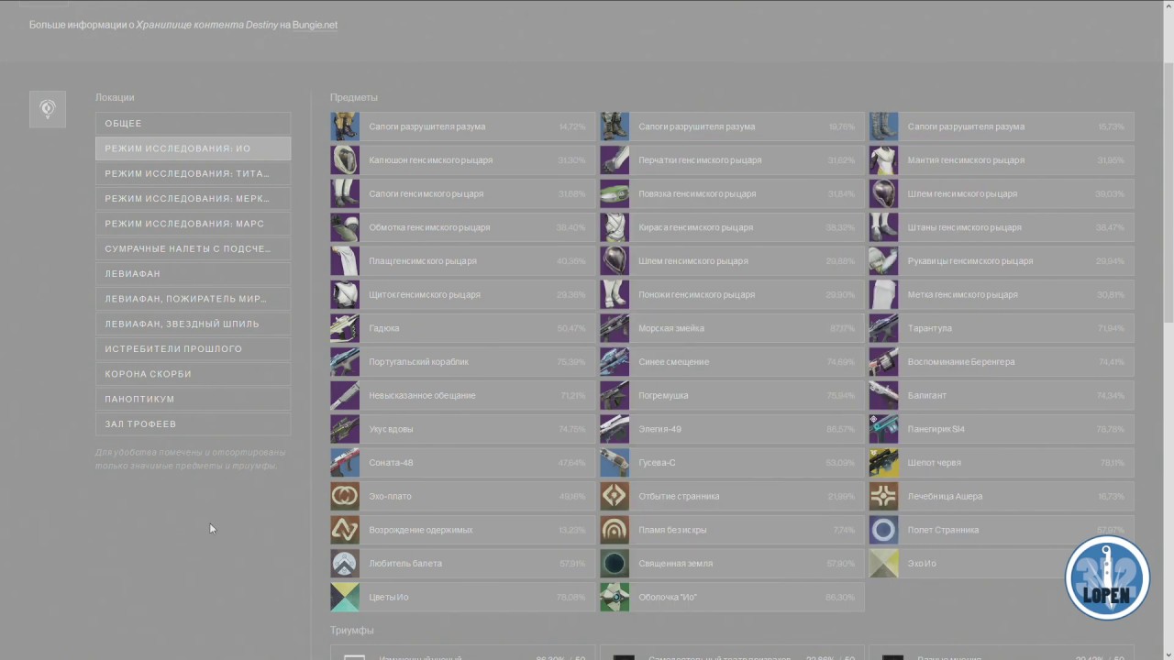Viewport: 1174px width, 660px height.
Task: Select РЕЖИМ ИССЛЕДОВАНИЯ: МАРС location
Action: 194,224
